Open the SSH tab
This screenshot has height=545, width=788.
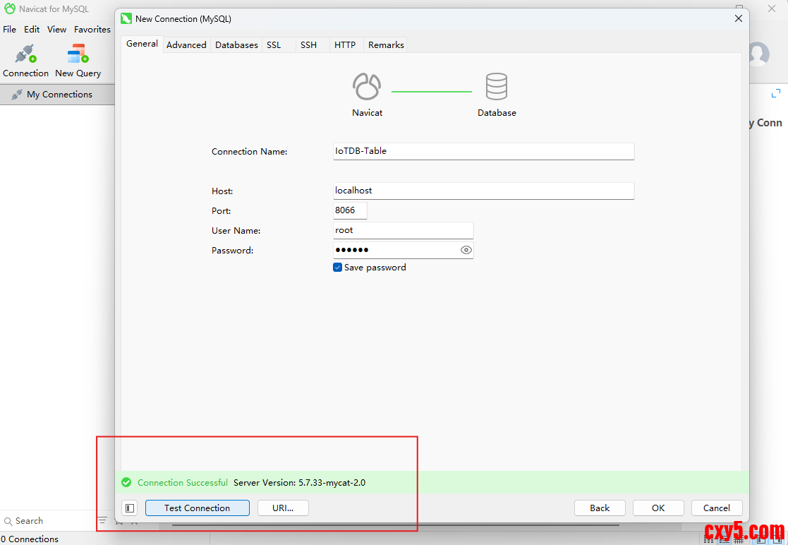click(x=308, y=45)
